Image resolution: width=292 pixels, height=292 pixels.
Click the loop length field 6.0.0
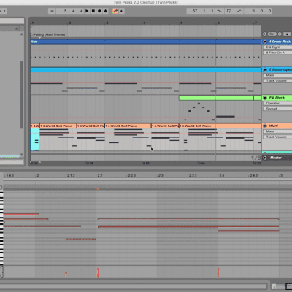pos(258,11)
